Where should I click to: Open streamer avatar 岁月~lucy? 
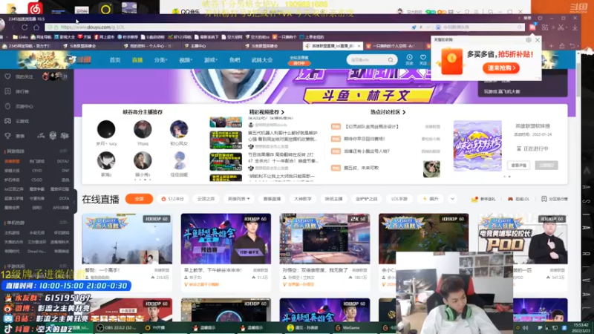coord(106,129)
